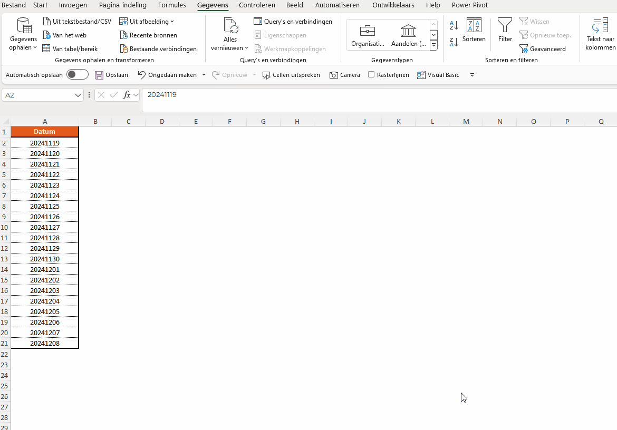Select cell with 20241119
Image resolution: width=617 pixels, height=430 pixels.
click(44, 143)
